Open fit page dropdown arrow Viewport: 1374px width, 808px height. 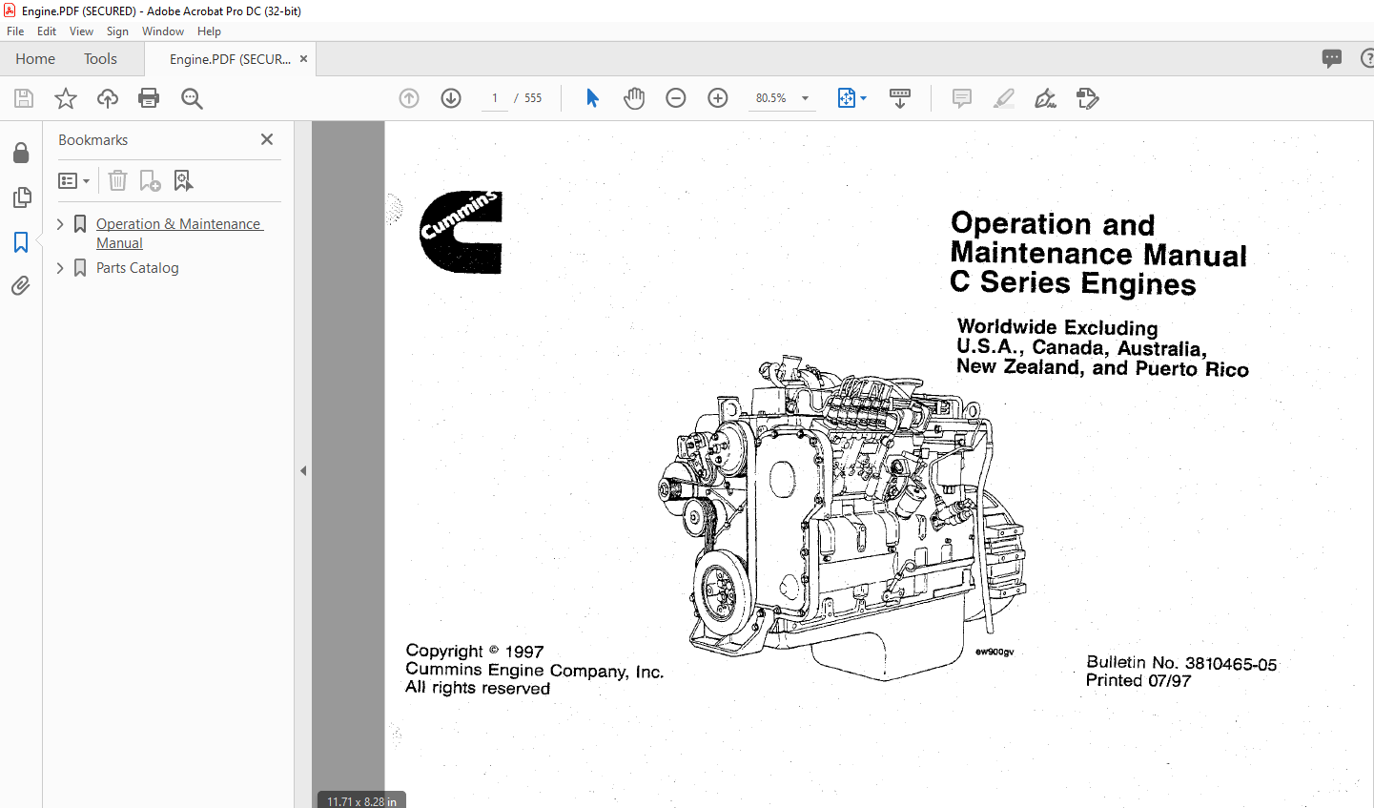864,98
